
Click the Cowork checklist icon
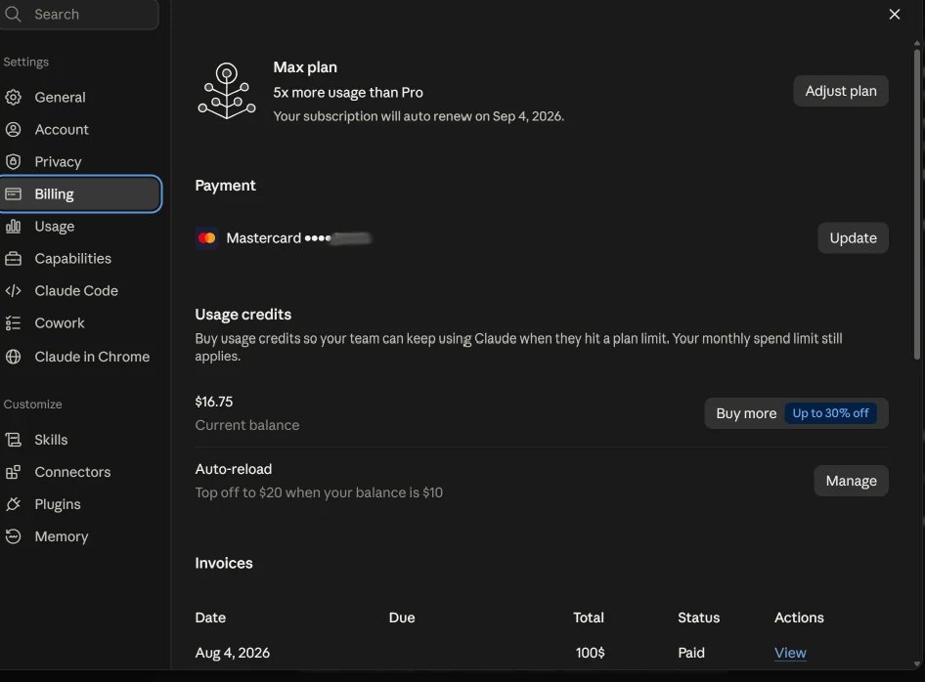(13, 323)
